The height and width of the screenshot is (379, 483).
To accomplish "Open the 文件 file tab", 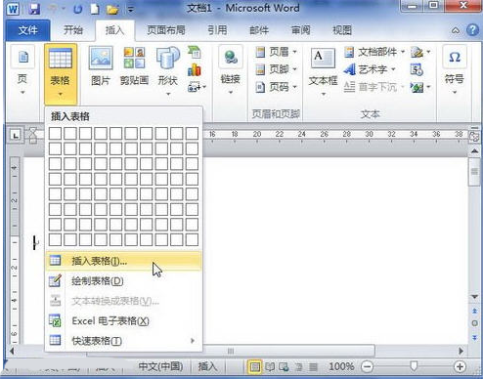I will click(27, 30).
